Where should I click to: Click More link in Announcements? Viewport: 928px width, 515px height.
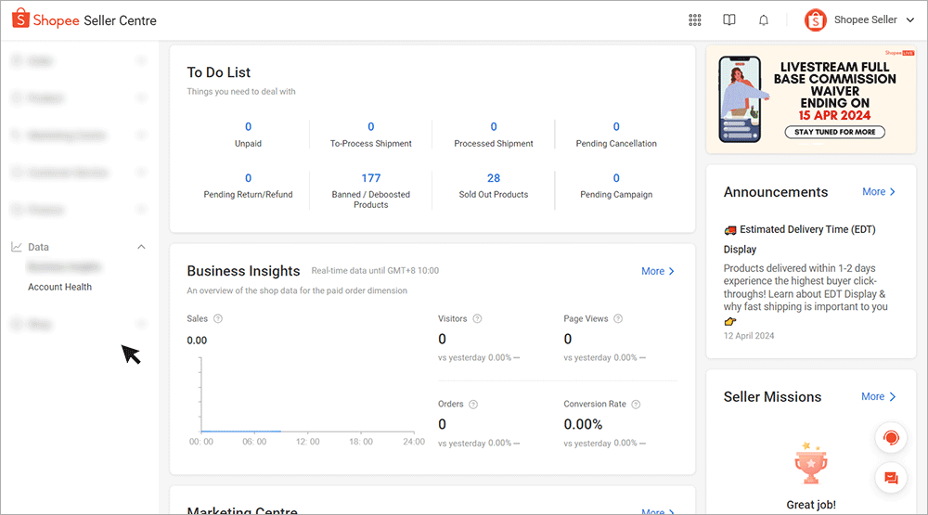coord(878,192)
